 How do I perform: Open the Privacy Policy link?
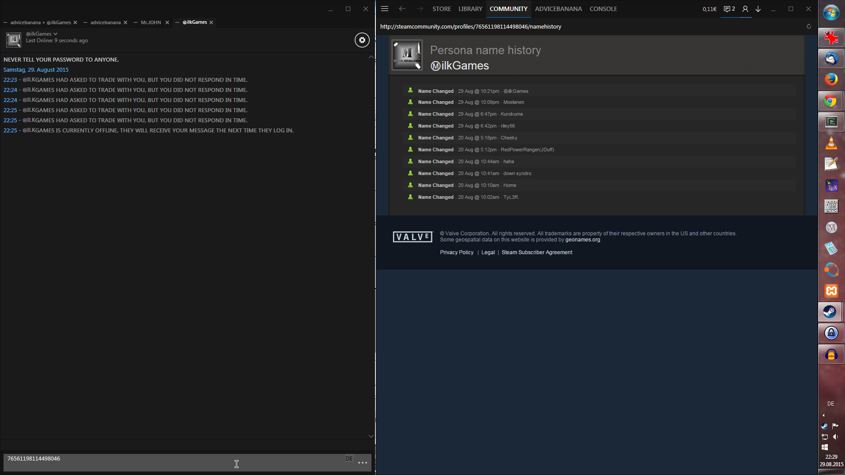coord(456,252)
